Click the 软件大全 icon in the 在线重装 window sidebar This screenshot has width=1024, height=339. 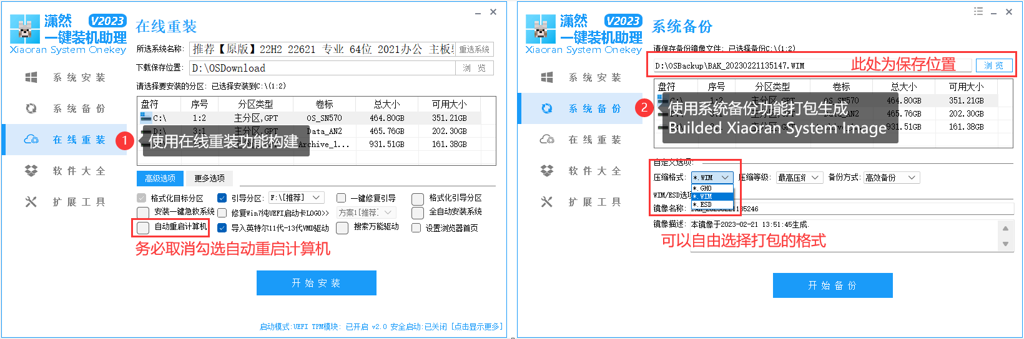[31, 171]
